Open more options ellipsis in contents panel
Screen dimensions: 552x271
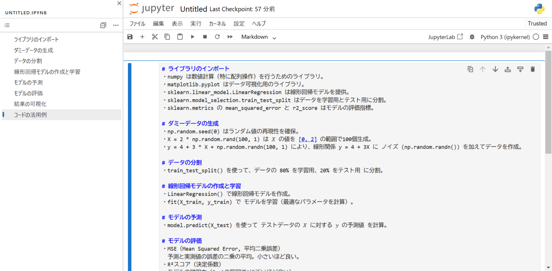click(116, 25)
